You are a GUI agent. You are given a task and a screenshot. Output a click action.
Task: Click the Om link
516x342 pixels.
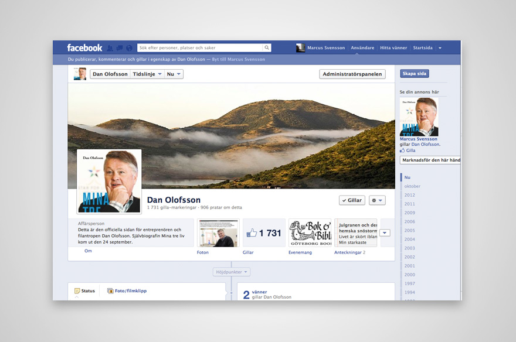pyautogui.click(x=88, y=251)
